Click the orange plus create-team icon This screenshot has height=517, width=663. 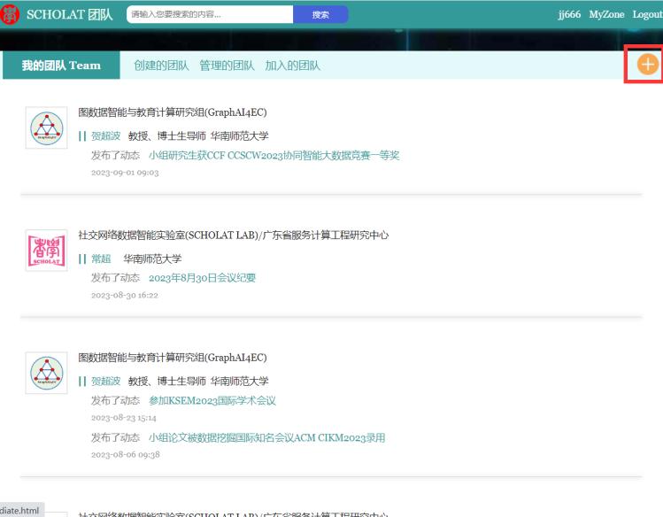coord(648,65)
